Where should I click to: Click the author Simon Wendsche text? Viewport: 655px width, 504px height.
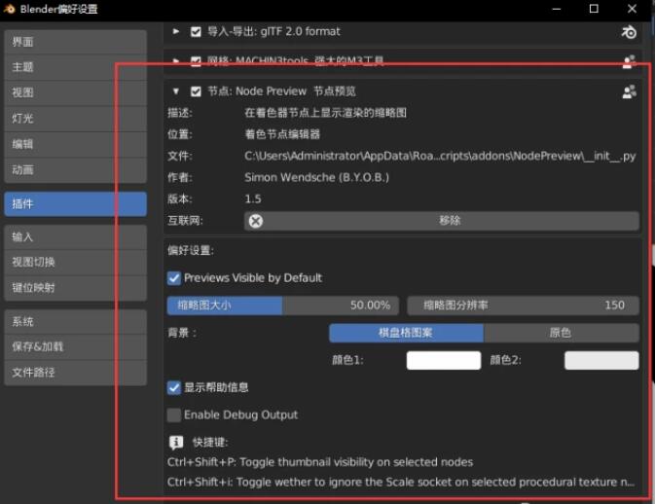pyautogui.click(x=316, y=177)
